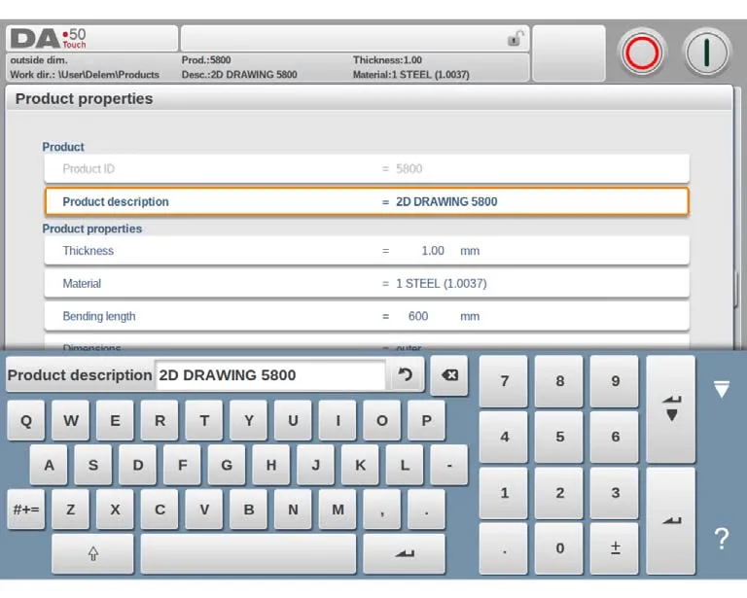
Task: Click the Product description text input field
Action: click(270, 375)
